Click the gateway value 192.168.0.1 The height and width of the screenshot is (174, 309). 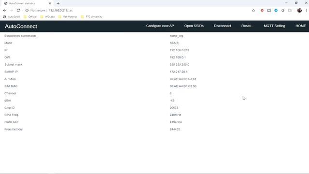[178, 58]
